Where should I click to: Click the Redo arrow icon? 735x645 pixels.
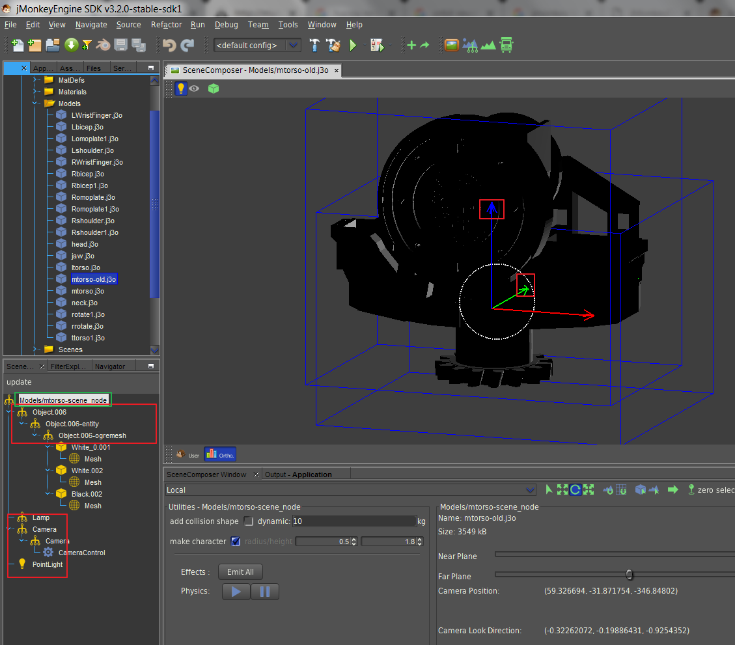click(x=187, y=45)
